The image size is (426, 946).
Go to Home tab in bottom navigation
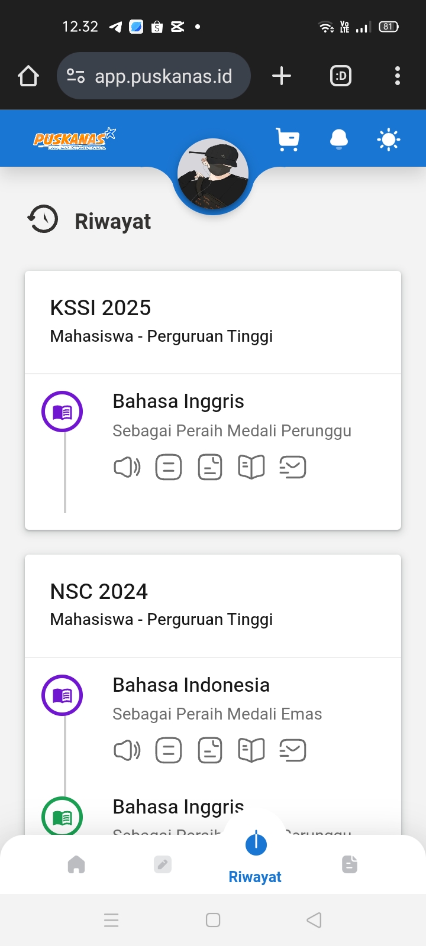pos(76,864)
